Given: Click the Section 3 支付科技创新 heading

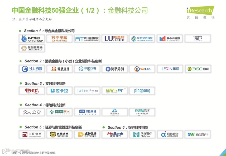Looking at the screenshot, I should click(x=45, y=84).
